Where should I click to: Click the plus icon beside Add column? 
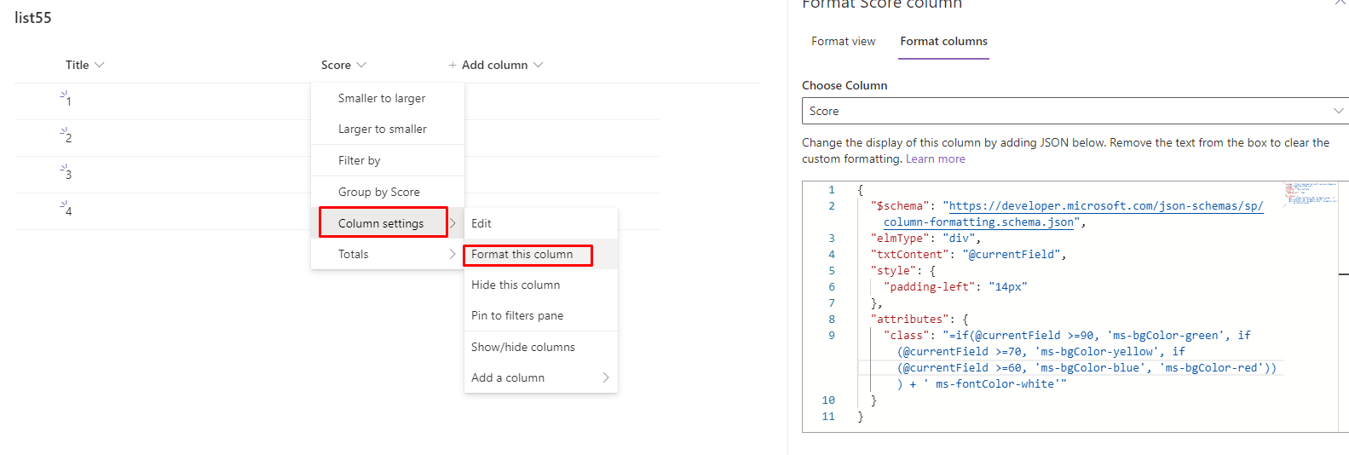pos(453,65)
